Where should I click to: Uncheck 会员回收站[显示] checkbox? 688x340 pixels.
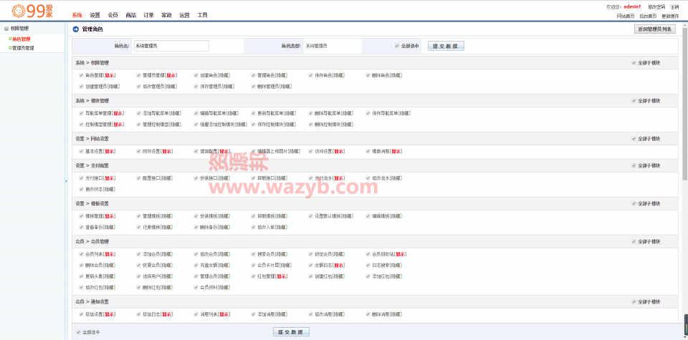[368, 254]
